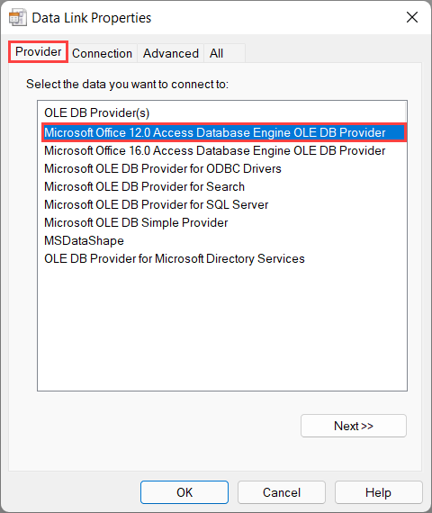Click the Cancel button

[282, 492]
